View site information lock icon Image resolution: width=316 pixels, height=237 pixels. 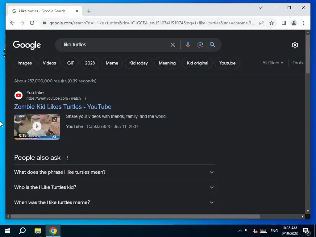(x=44, y=23)
